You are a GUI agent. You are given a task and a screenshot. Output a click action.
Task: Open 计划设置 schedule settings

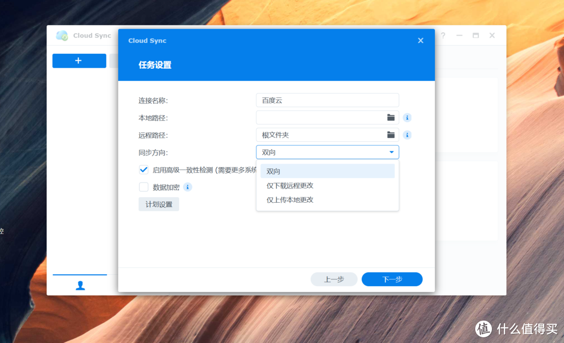158,204
